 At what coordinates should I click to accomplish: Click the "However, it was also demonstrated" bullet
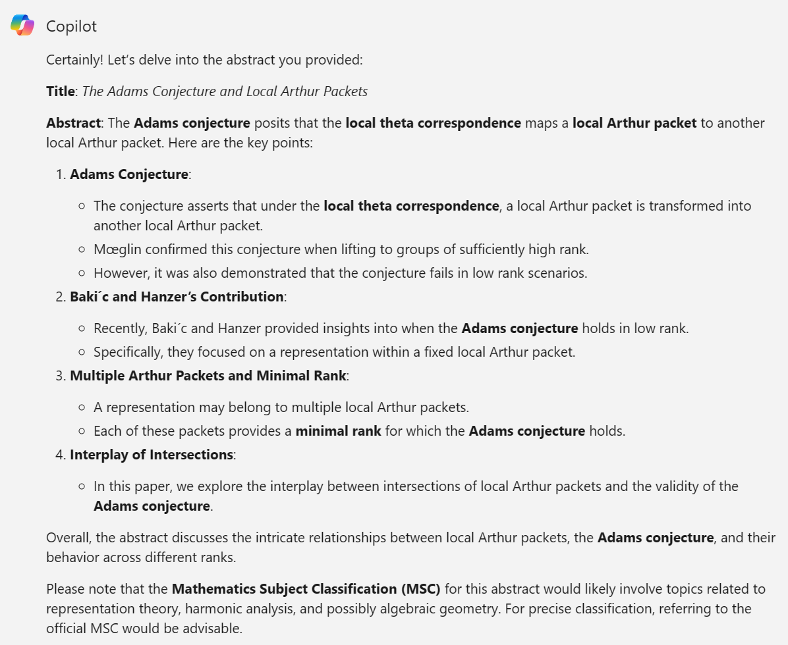tap(340, 272)
